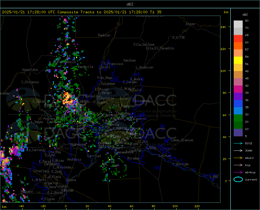
Task: Select the slate 5-10 dBZ swatch
Action: click(238, 133)
